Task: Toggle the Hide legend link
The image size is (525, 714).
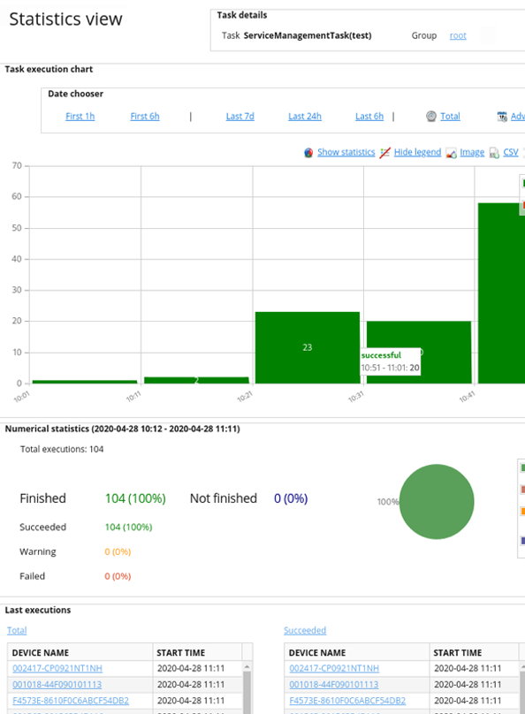Action: pos(417,152)
